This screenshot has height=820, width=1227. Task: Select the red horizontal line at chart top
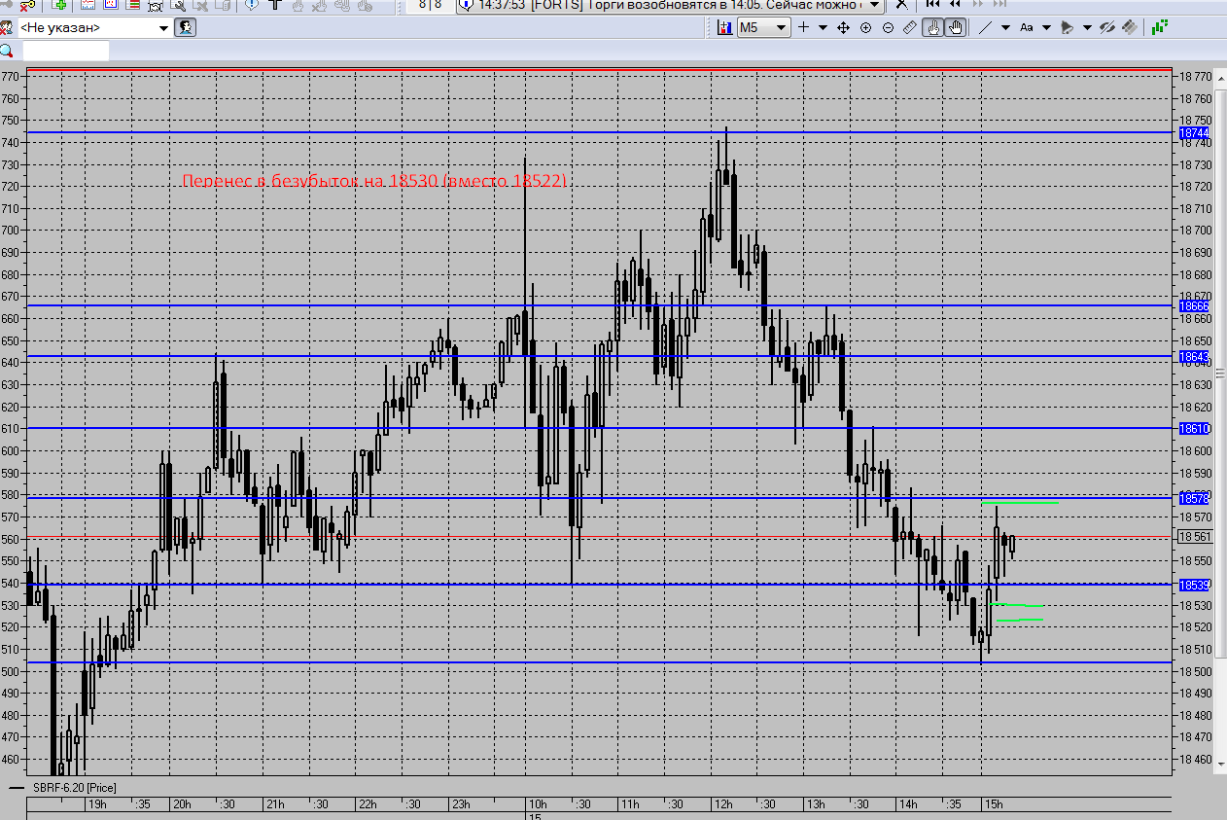coord(599,70)
